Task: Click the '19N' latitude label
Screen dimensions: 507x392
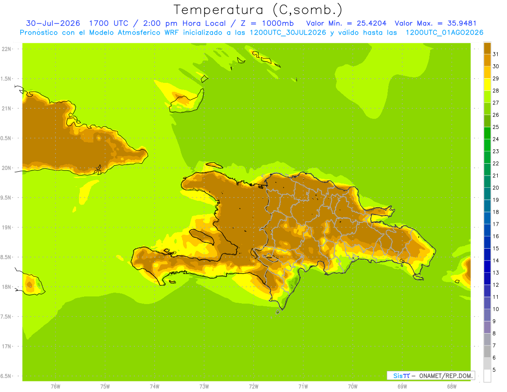Action: (x=6, y=227)
